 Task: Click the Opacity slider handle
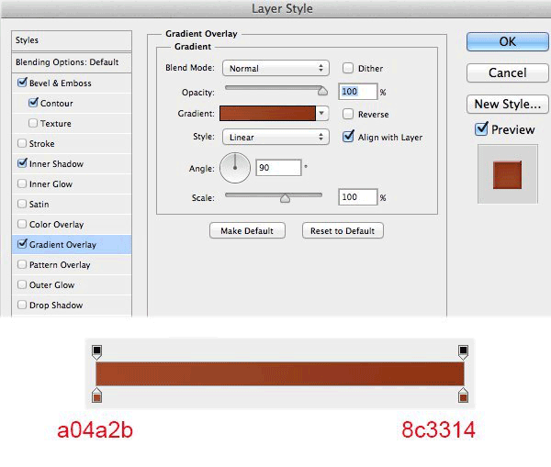(322, 92)
